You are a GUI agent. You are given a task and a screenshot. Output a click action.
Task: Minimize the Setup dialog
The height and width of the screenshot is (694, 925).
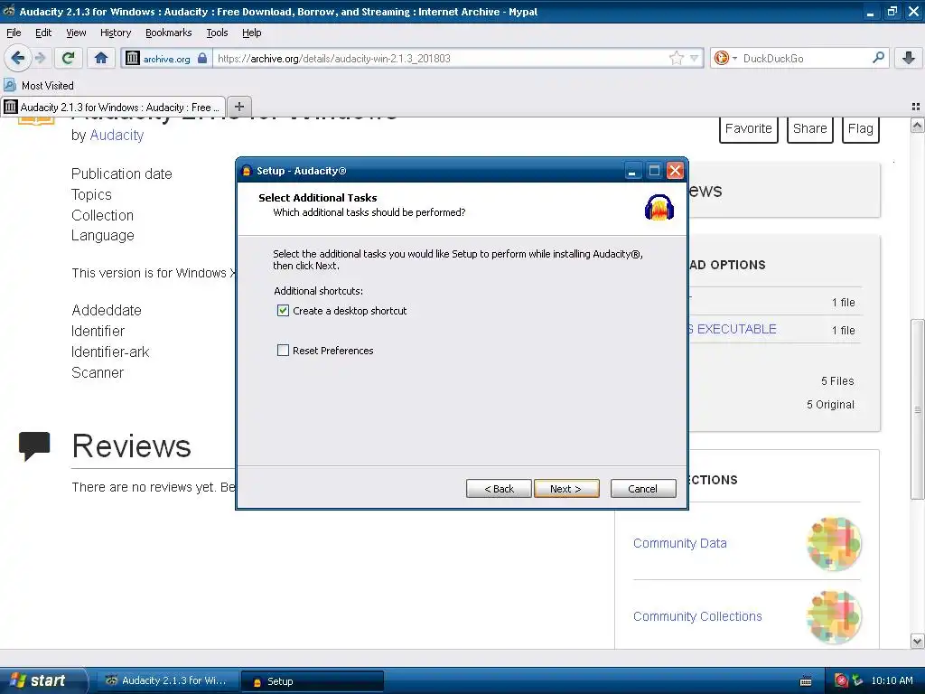click(x=632, y=171)
